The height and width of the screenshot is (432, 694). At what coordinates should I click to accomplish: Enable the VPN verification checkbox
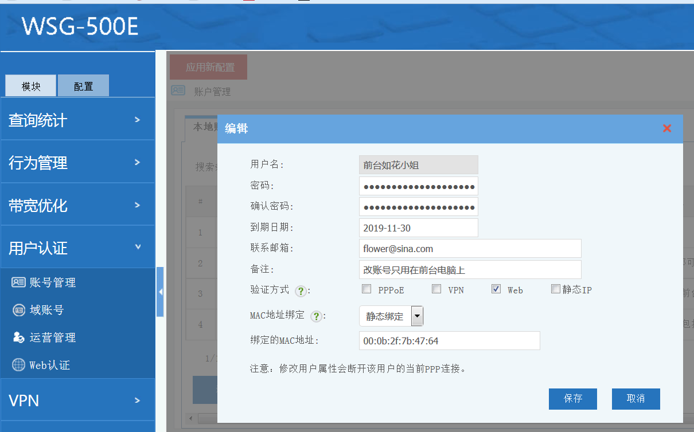436,289
